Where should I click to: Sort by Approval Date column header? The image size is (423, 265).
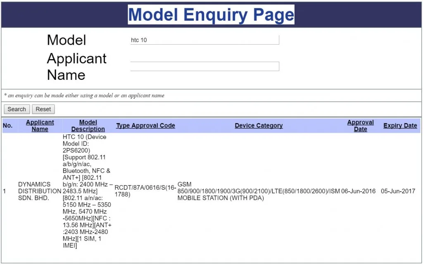point(360,126)
